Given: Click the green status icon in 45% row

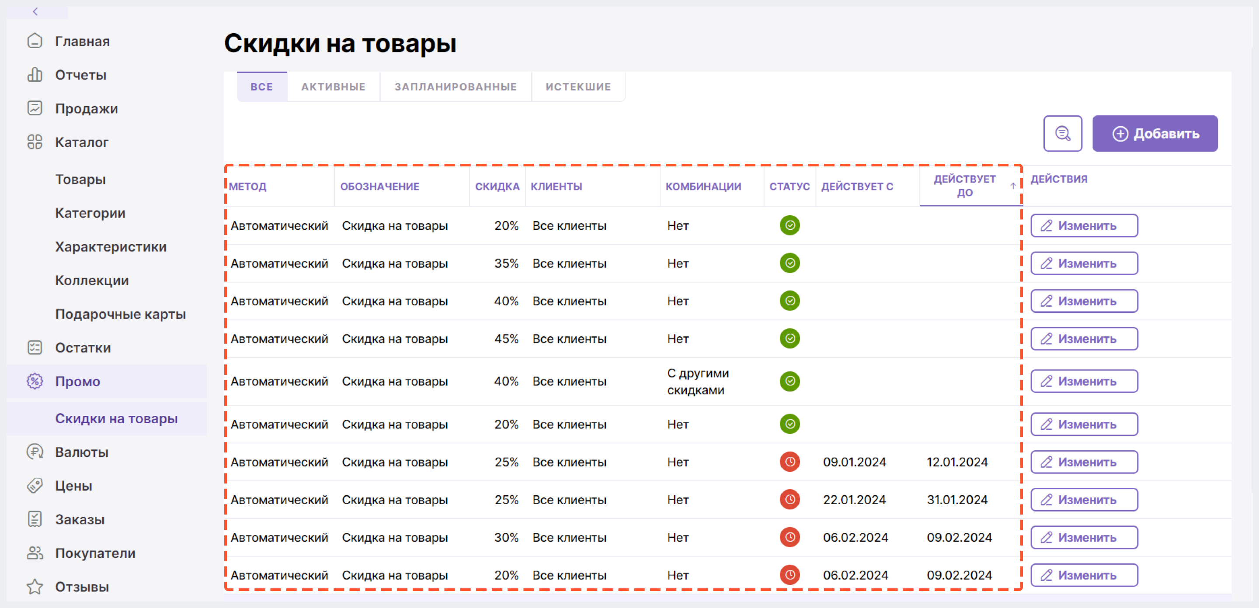Looking at the screenshot, I should 789,339.
